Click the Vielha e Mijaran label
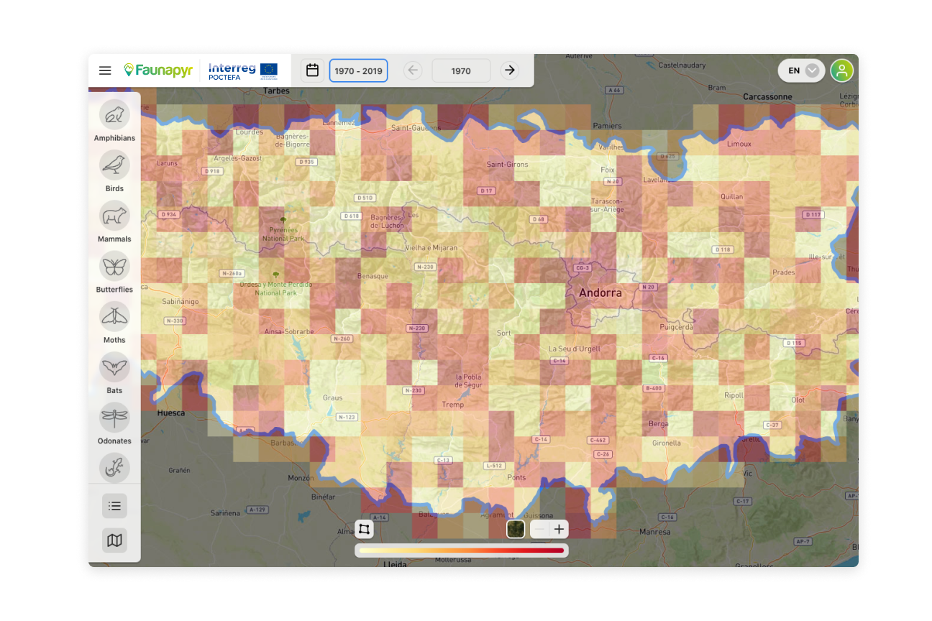The width and height of the screenshot is (932, 621). pos(431,247)
